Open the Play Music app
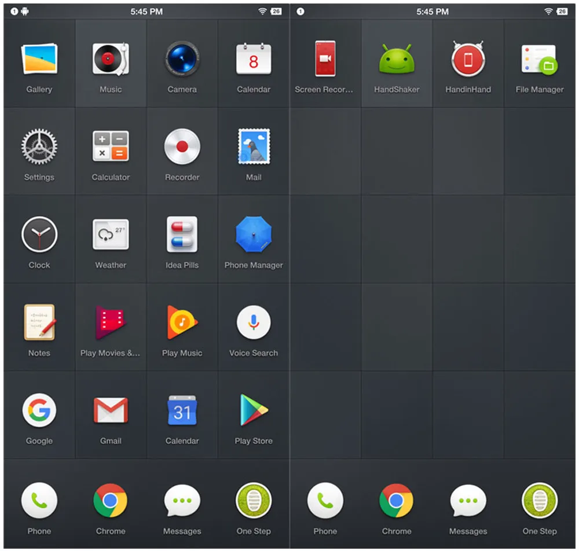This screenshot has width=579, height=551. (182, 322)
